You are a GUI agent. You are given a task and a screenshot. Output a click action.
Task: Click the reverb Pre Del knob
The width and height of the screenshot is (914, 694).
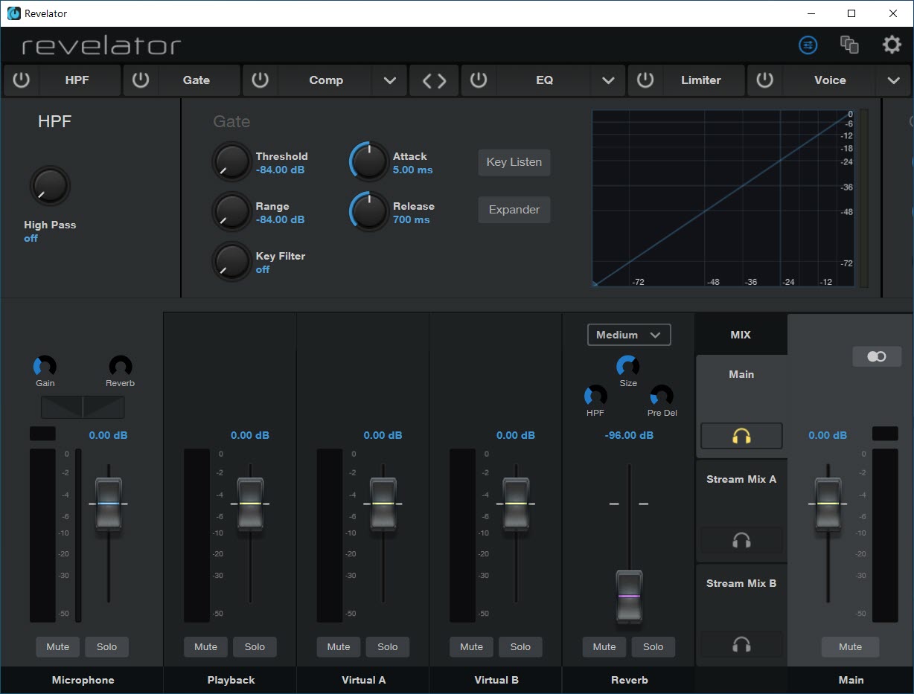(661, 396)
